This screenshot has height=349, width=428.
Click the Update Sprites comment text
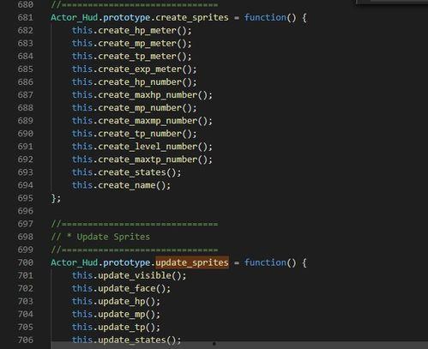click(x=113, y=237)
